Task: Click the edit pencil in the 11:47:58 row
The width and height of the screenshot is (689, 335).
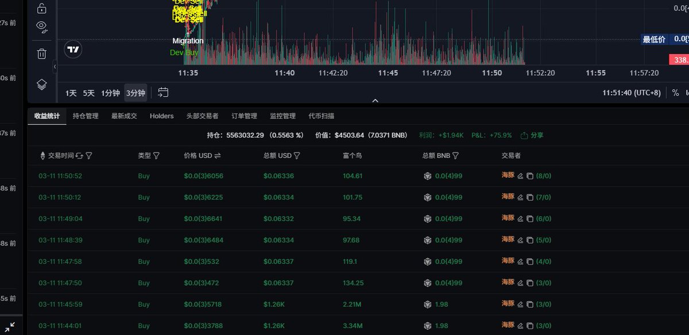Action: pos(520,262)
